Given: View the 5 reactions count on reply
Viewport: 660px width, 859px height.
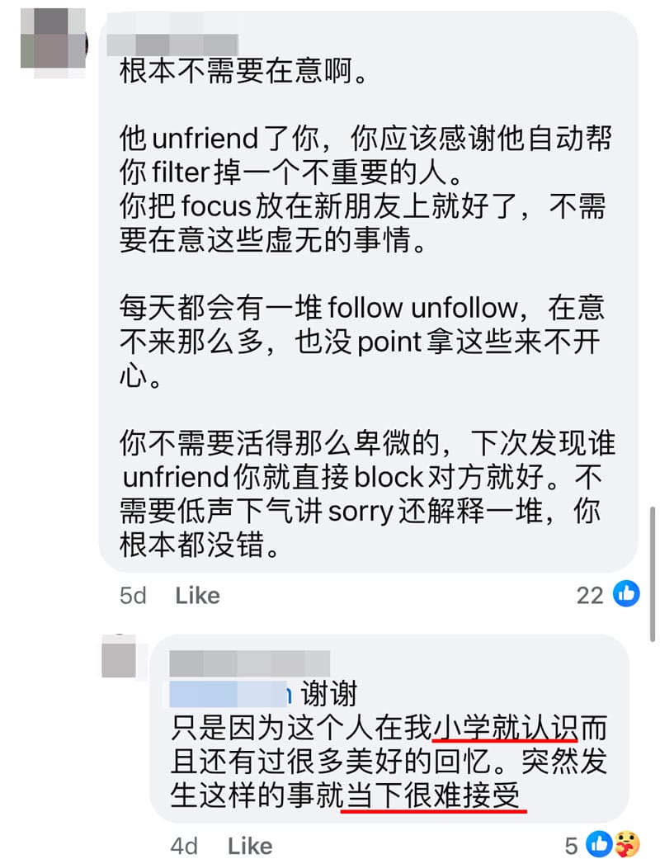Looking at the screenshot, I should [x=572, y=847].
